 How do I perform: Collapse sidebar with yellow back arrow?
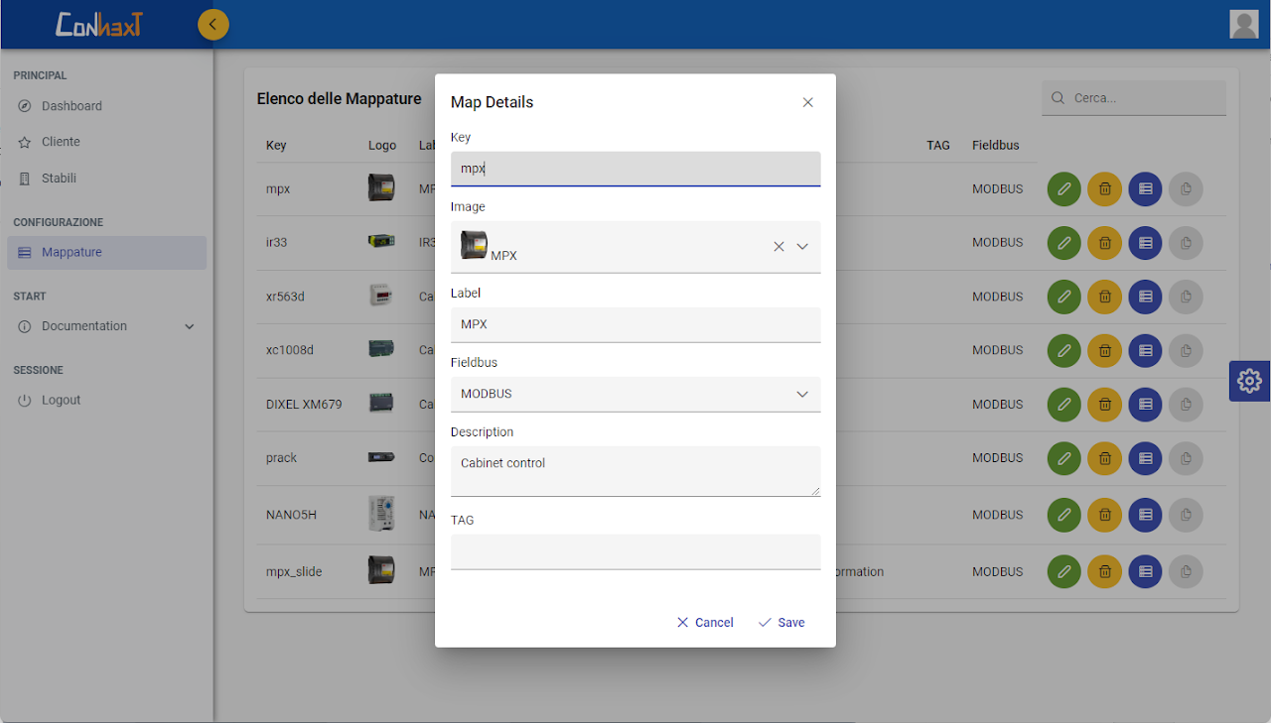pyautogui.click(x=213, y=24)
